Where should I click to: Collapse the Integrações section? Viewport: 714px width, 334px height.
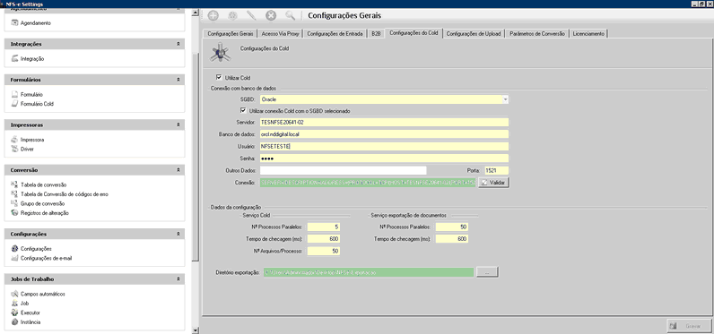click(178, 44)
